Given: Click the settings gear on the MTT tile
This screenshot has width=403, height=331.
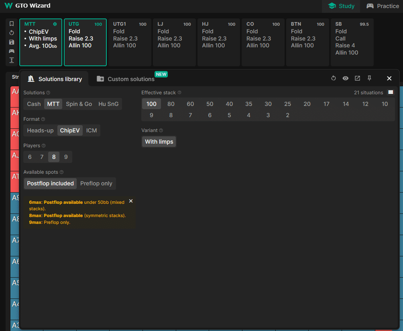Looking at the screenshot, I should click(55, 24).
